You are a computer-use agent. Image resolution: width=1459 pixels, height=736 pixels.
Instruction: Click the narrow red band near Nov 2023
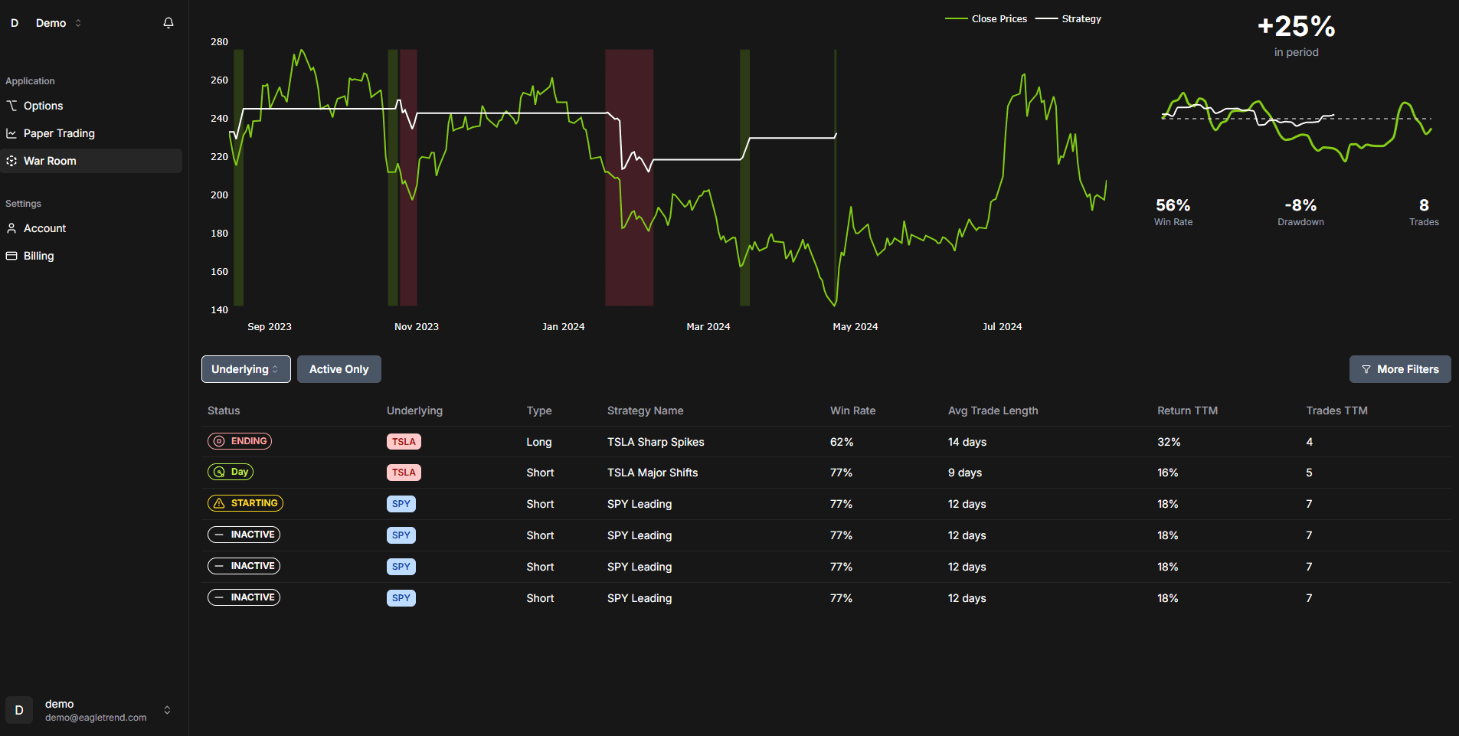tap(408, 178)
